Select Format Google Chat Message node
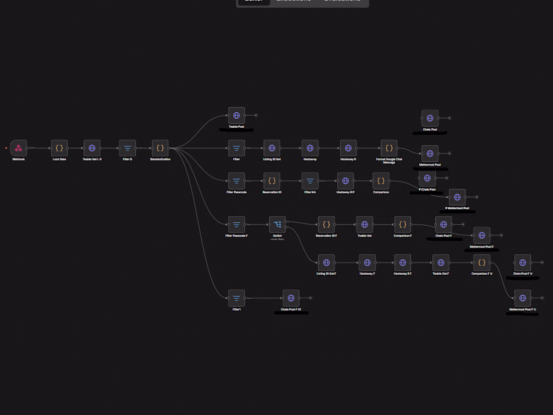This screenshot has height=415, width=553. coord(389,148)
